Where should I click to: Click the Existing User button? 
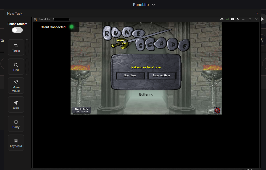pyautogui.click(x=162, y=76)
